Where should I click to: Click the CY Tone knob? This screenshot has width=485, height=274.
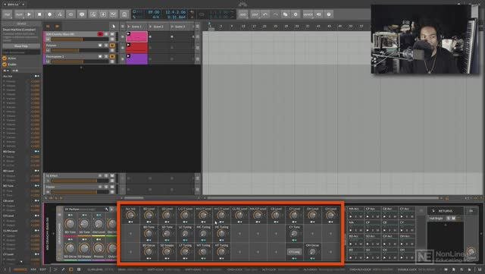pos(294,234)
